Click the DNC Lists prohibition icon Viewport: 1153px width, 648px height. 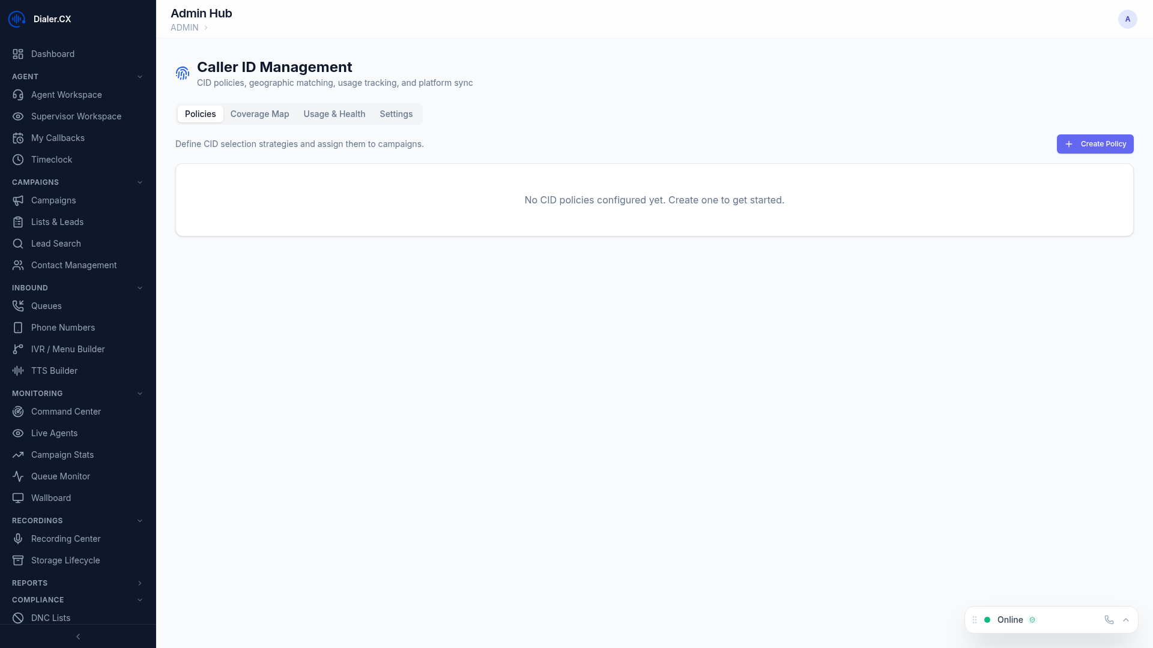pos(18,618)
